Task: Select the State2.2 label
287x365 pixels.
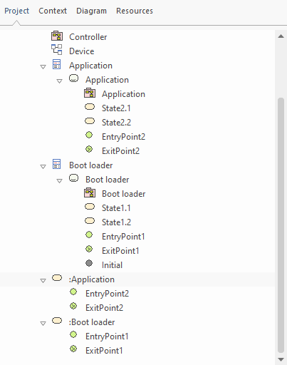Action: (x=116, y=123)
